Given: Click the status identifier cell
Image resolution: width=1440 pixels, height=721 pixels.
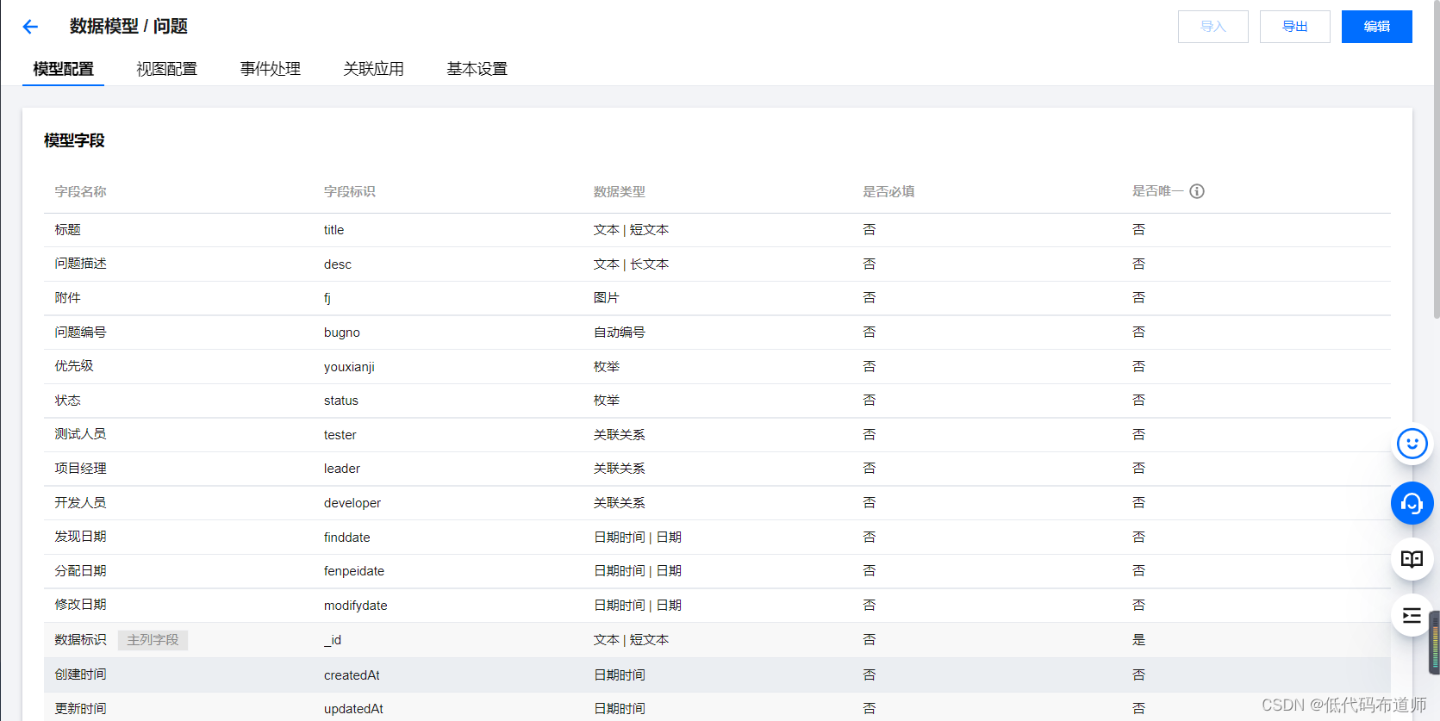Looking at the screenshot, I should click(x=341, y=401).
